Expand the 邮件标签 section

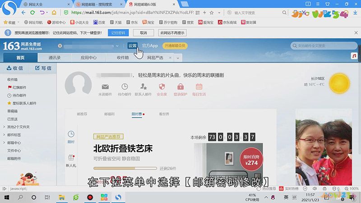(4, 134)
